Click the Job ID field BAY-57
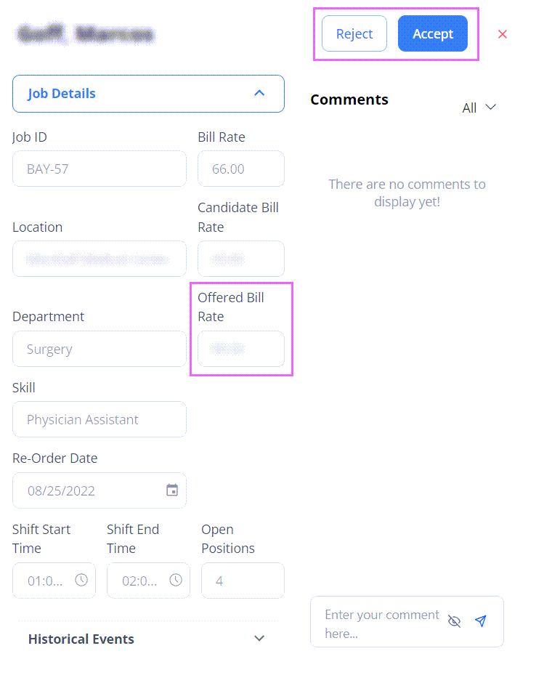536x675 pixels. click(x=100, y=169)
